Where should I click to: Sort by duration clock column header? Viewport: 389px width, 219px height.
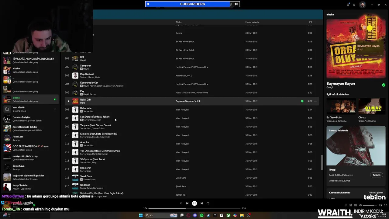tap(310, 22)
